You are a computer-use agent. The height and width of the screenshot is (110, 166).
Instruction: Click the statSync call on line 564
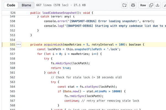click(92, 87)
